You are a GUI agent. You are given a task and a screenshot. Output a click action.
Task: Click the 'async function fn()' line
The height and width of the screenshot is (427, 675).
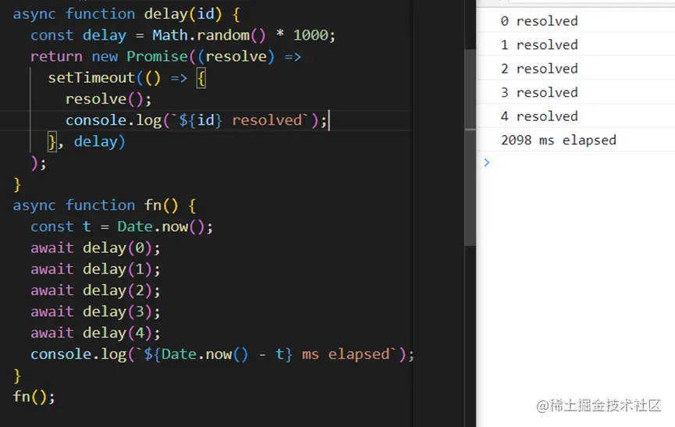coord(105,205)
